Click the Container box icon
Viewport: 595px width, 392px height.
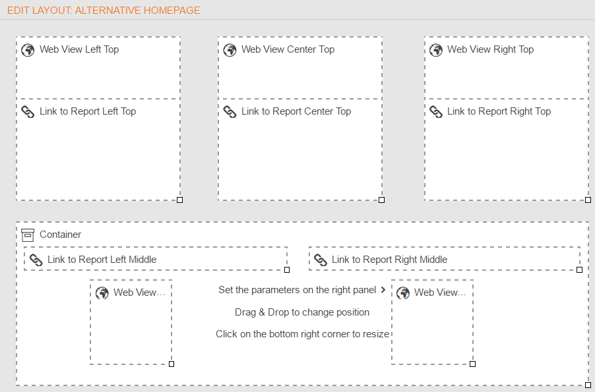point(28,235)
